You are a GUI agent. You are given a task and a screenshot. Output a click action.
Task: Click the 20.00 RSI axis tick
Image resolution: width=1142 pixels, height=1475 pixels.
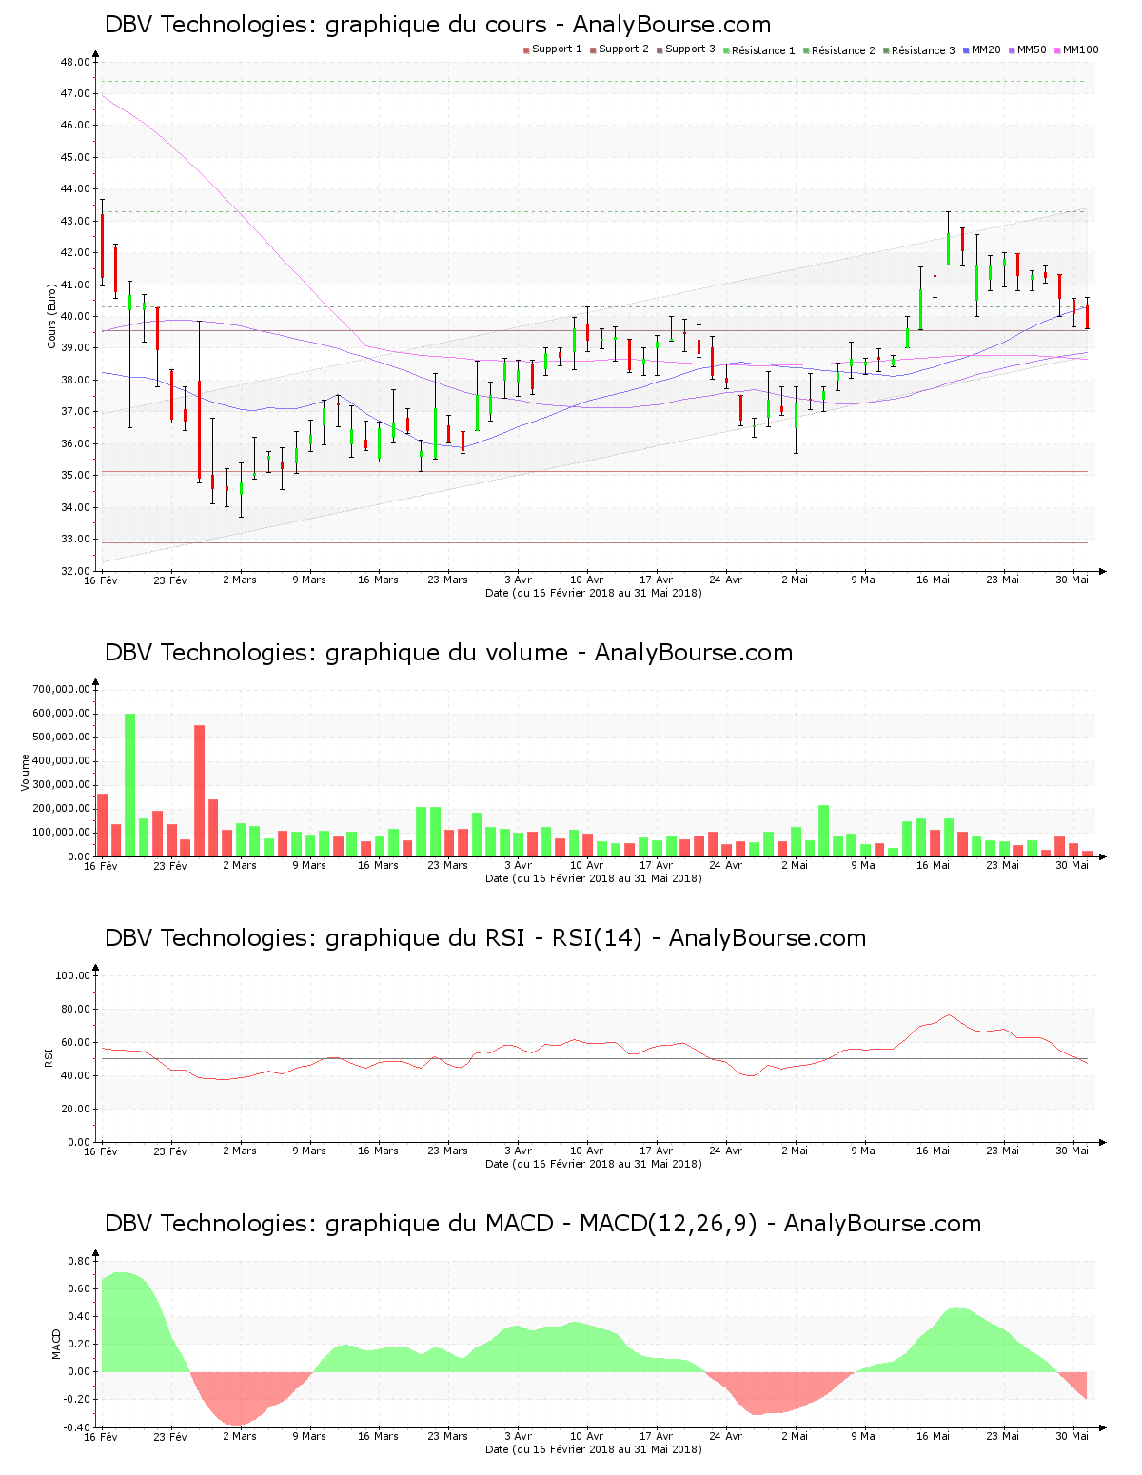tap(75, 1109)
